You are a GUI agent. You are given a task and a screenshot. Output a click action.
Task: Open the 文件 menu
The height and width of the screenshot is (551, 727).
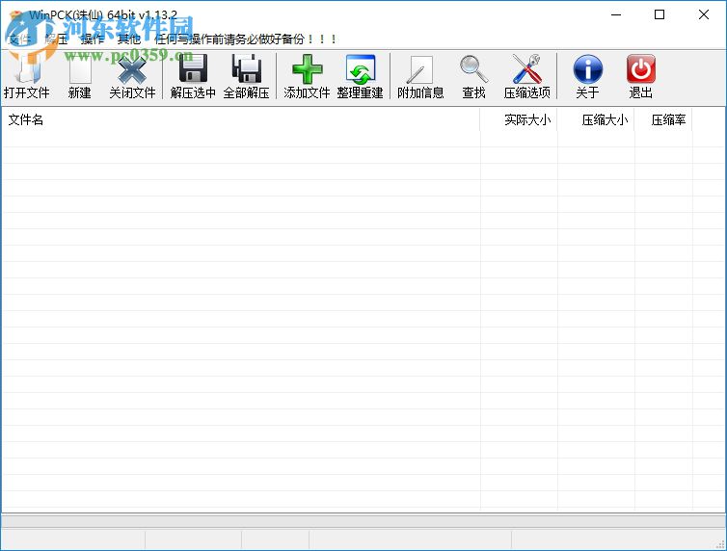point(20,39)
